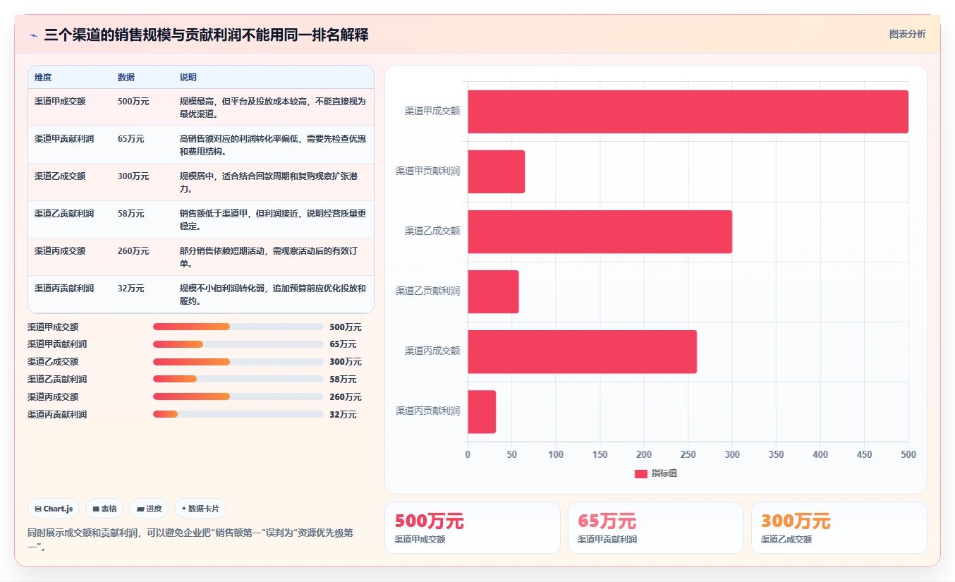Select the 渠道乙贡献利润 table row name

point(64,214)
